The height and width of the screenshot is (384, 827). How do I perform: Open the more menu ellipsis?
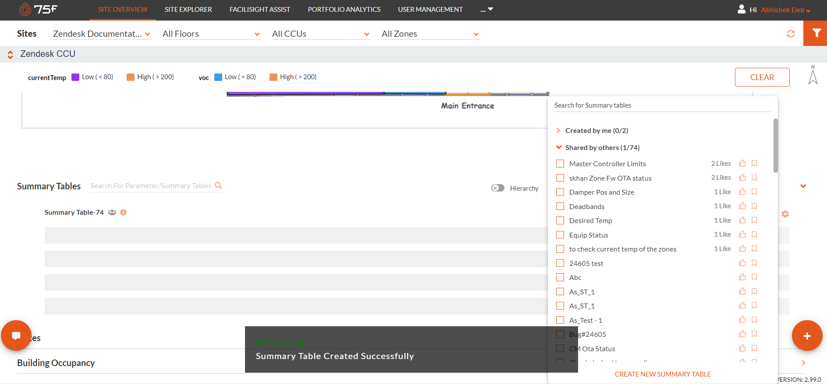click(486, 10)
